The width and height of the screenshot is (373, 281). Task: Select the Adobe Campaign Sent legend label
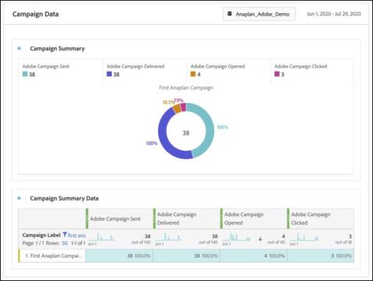(46, 66)
